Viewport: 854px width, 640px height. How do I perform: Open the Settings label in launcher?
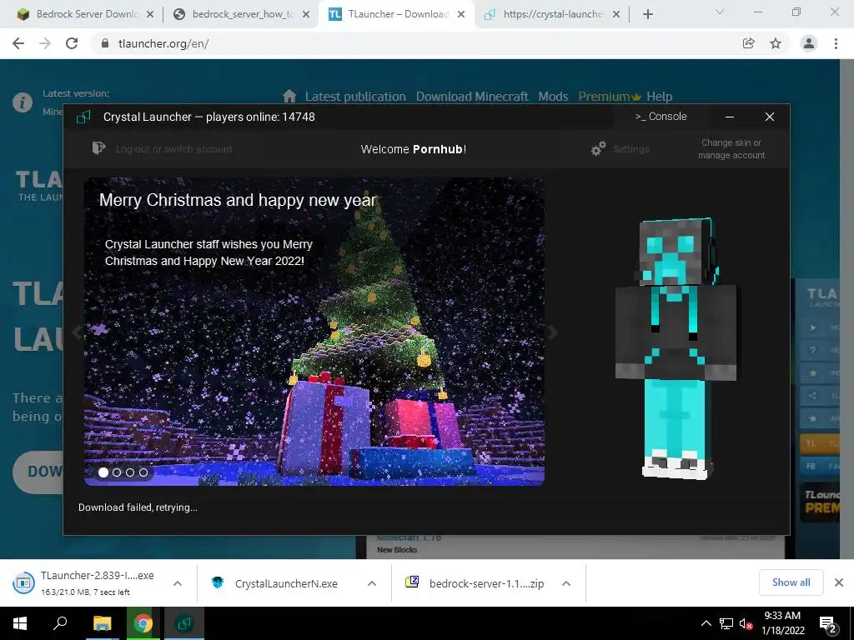coord(631,149)
